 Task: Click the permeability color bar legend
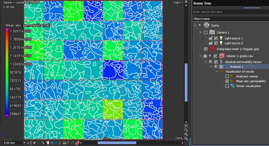click(x=7, y=73)
